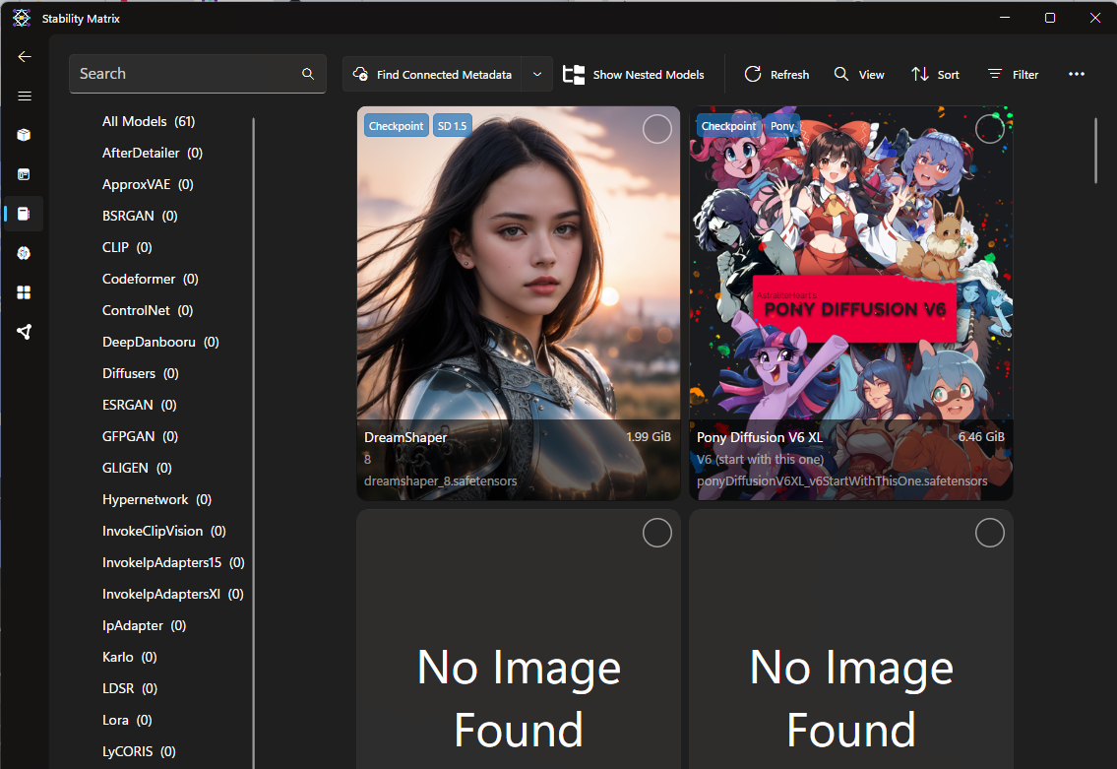This screenshot has height=769, width=1117.
Task: Select the first No Image Found card checkbox
Action: point(656,533)
